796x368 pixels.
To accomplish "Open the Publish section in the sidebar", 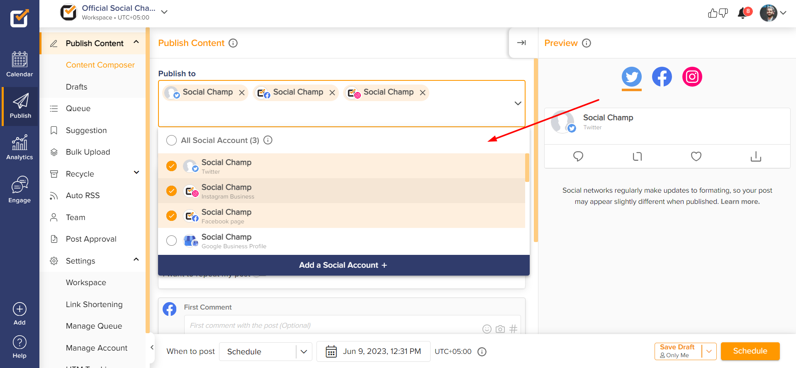I will tap(20, 107).
